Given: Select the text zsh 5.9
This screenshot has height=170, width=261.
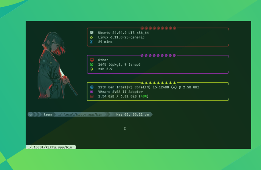Looking at the screenshot, I should coord(105,69).
